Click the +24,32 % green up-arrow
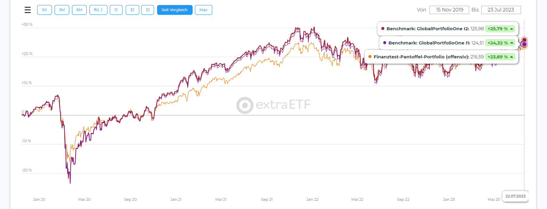This screenshot has height=209, width=547. (512, 43)
